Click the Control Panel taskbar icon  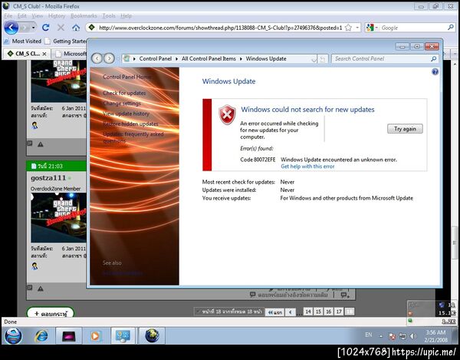coord(123,335)
